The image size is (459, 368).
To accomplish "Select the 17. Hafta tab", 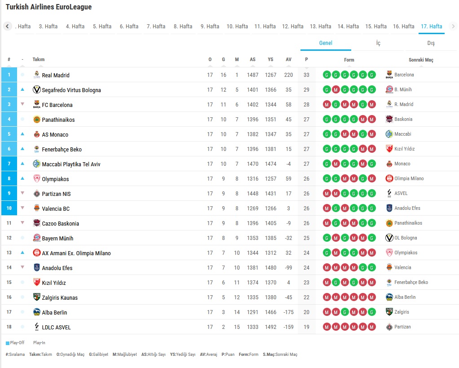I will tap(431, 27).
